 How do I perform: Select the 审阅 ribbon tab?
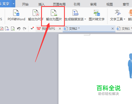[93, 4]
